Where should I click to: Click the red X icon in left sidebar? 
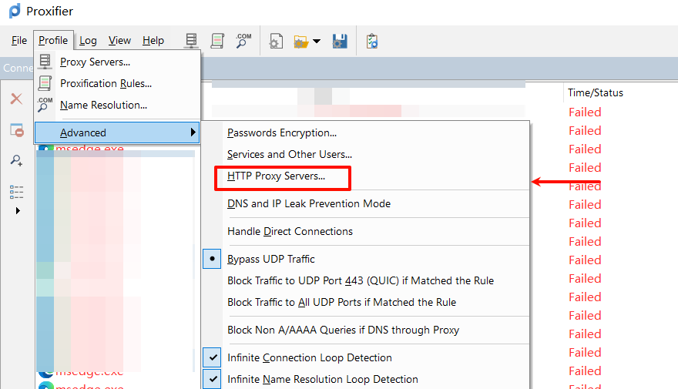[16, 99]
